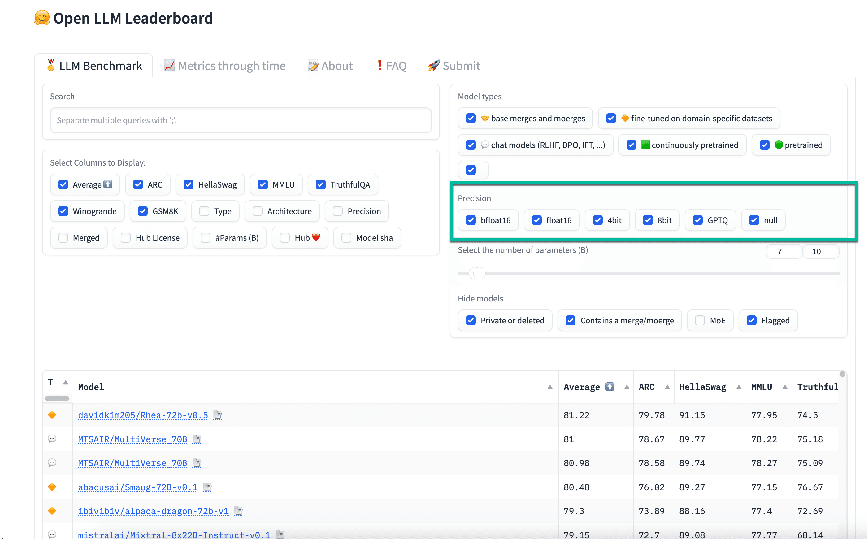Enable the Hub hearts column checkbox
Image resolution: width=868 pixels, height=541 pixels.
(x=285, y=238)
